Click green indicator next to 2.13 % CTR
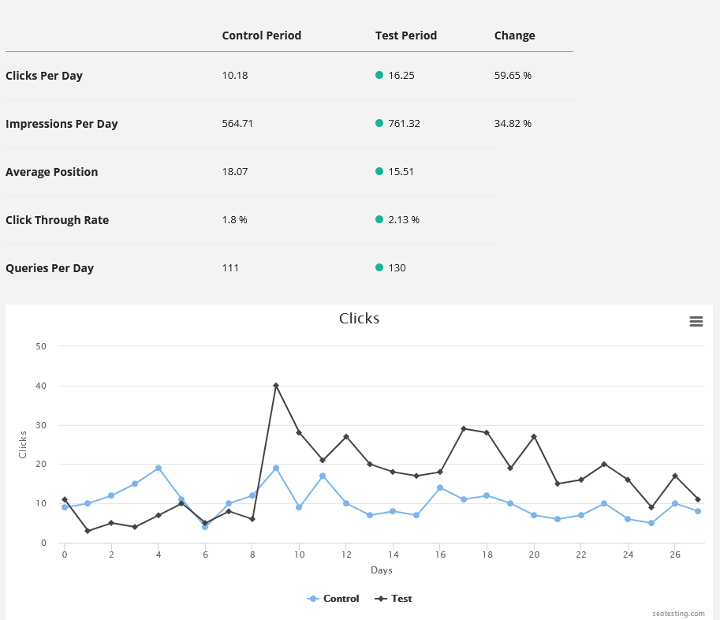 (379, 219)
